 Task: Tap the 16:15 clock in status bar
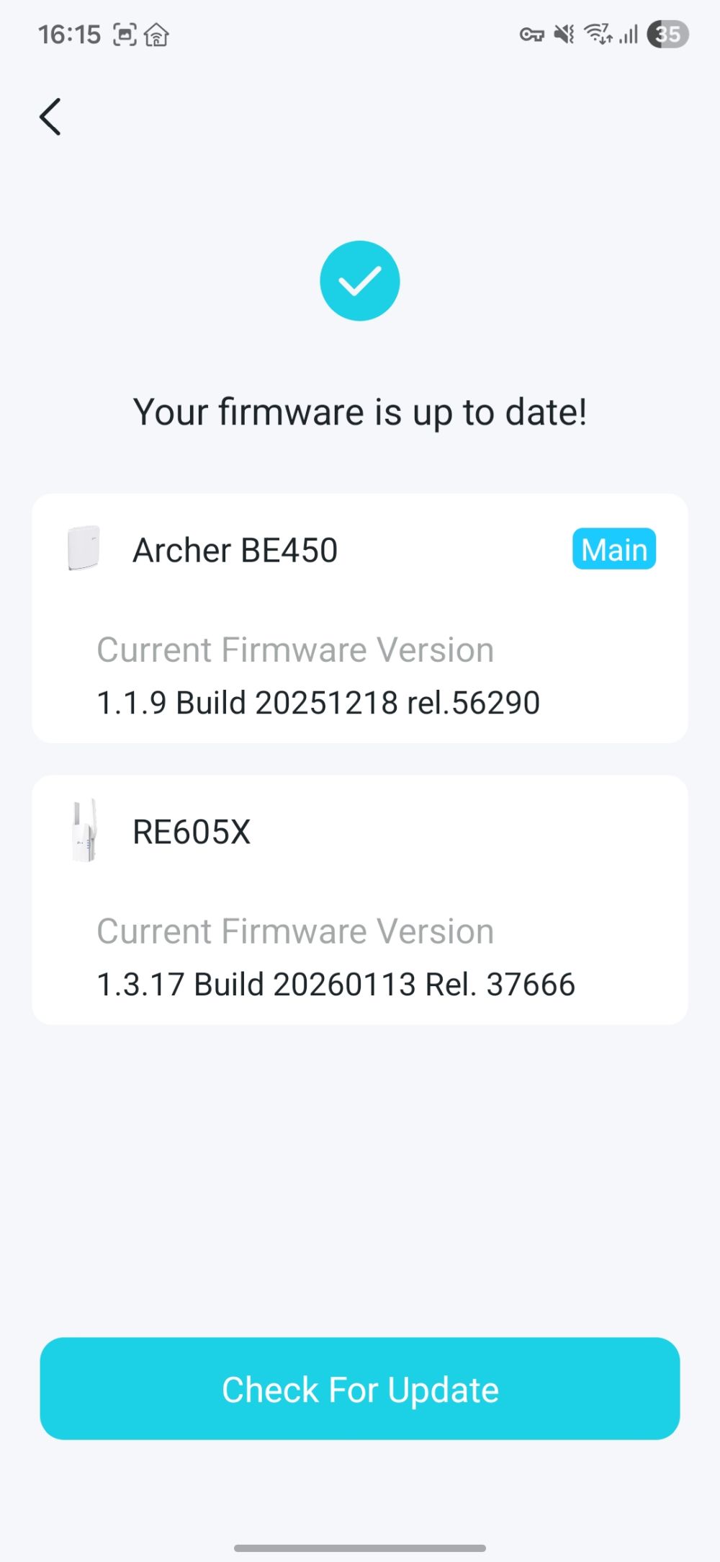coord(69,34)
